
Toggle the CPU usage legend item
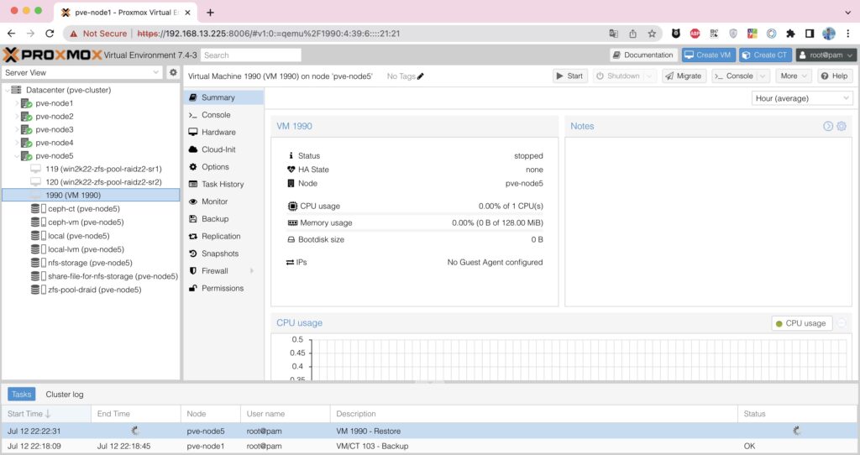(801, 323)
